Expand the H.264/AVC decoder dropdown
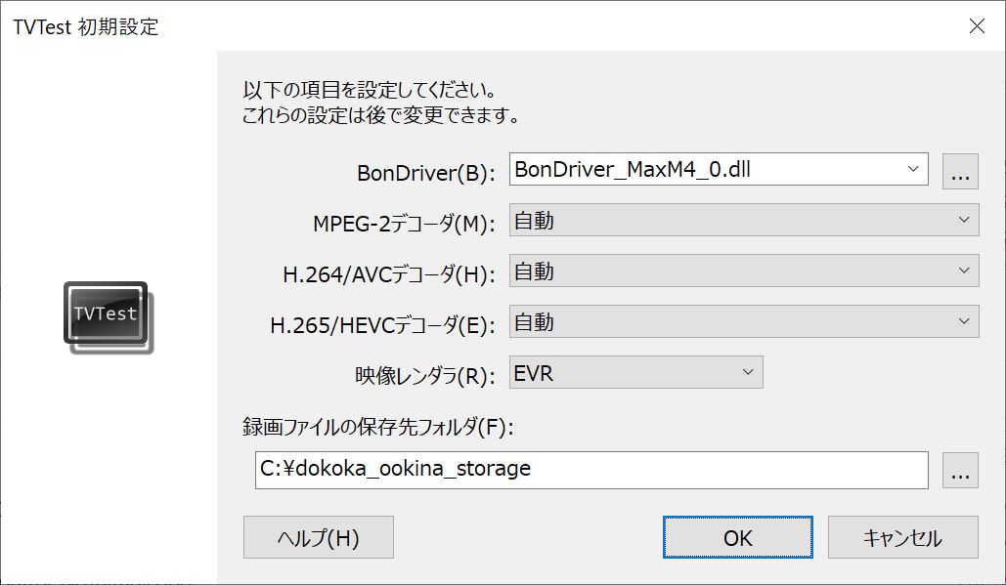Screen dimensions: 1006x585 (744, 271)
